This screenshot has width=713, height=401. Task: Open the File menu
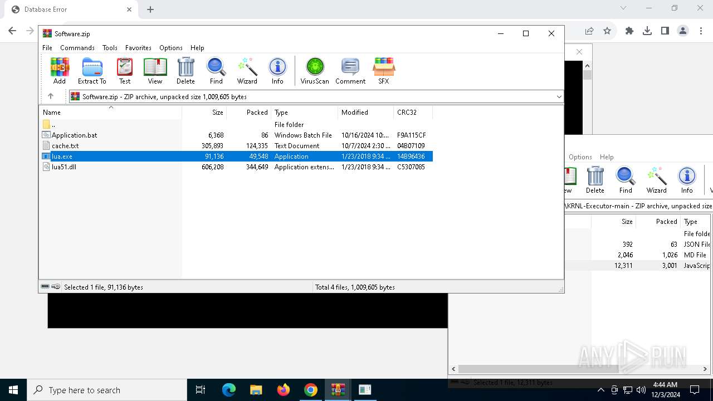pyautogui.click(x=47, y=48)
